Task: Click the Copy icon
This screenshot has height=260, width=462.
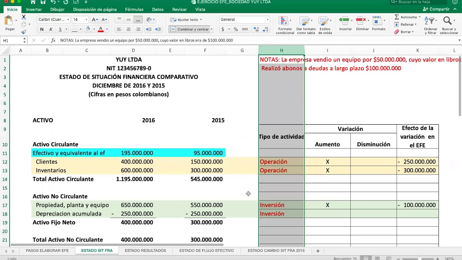Action: click(24, 24)
